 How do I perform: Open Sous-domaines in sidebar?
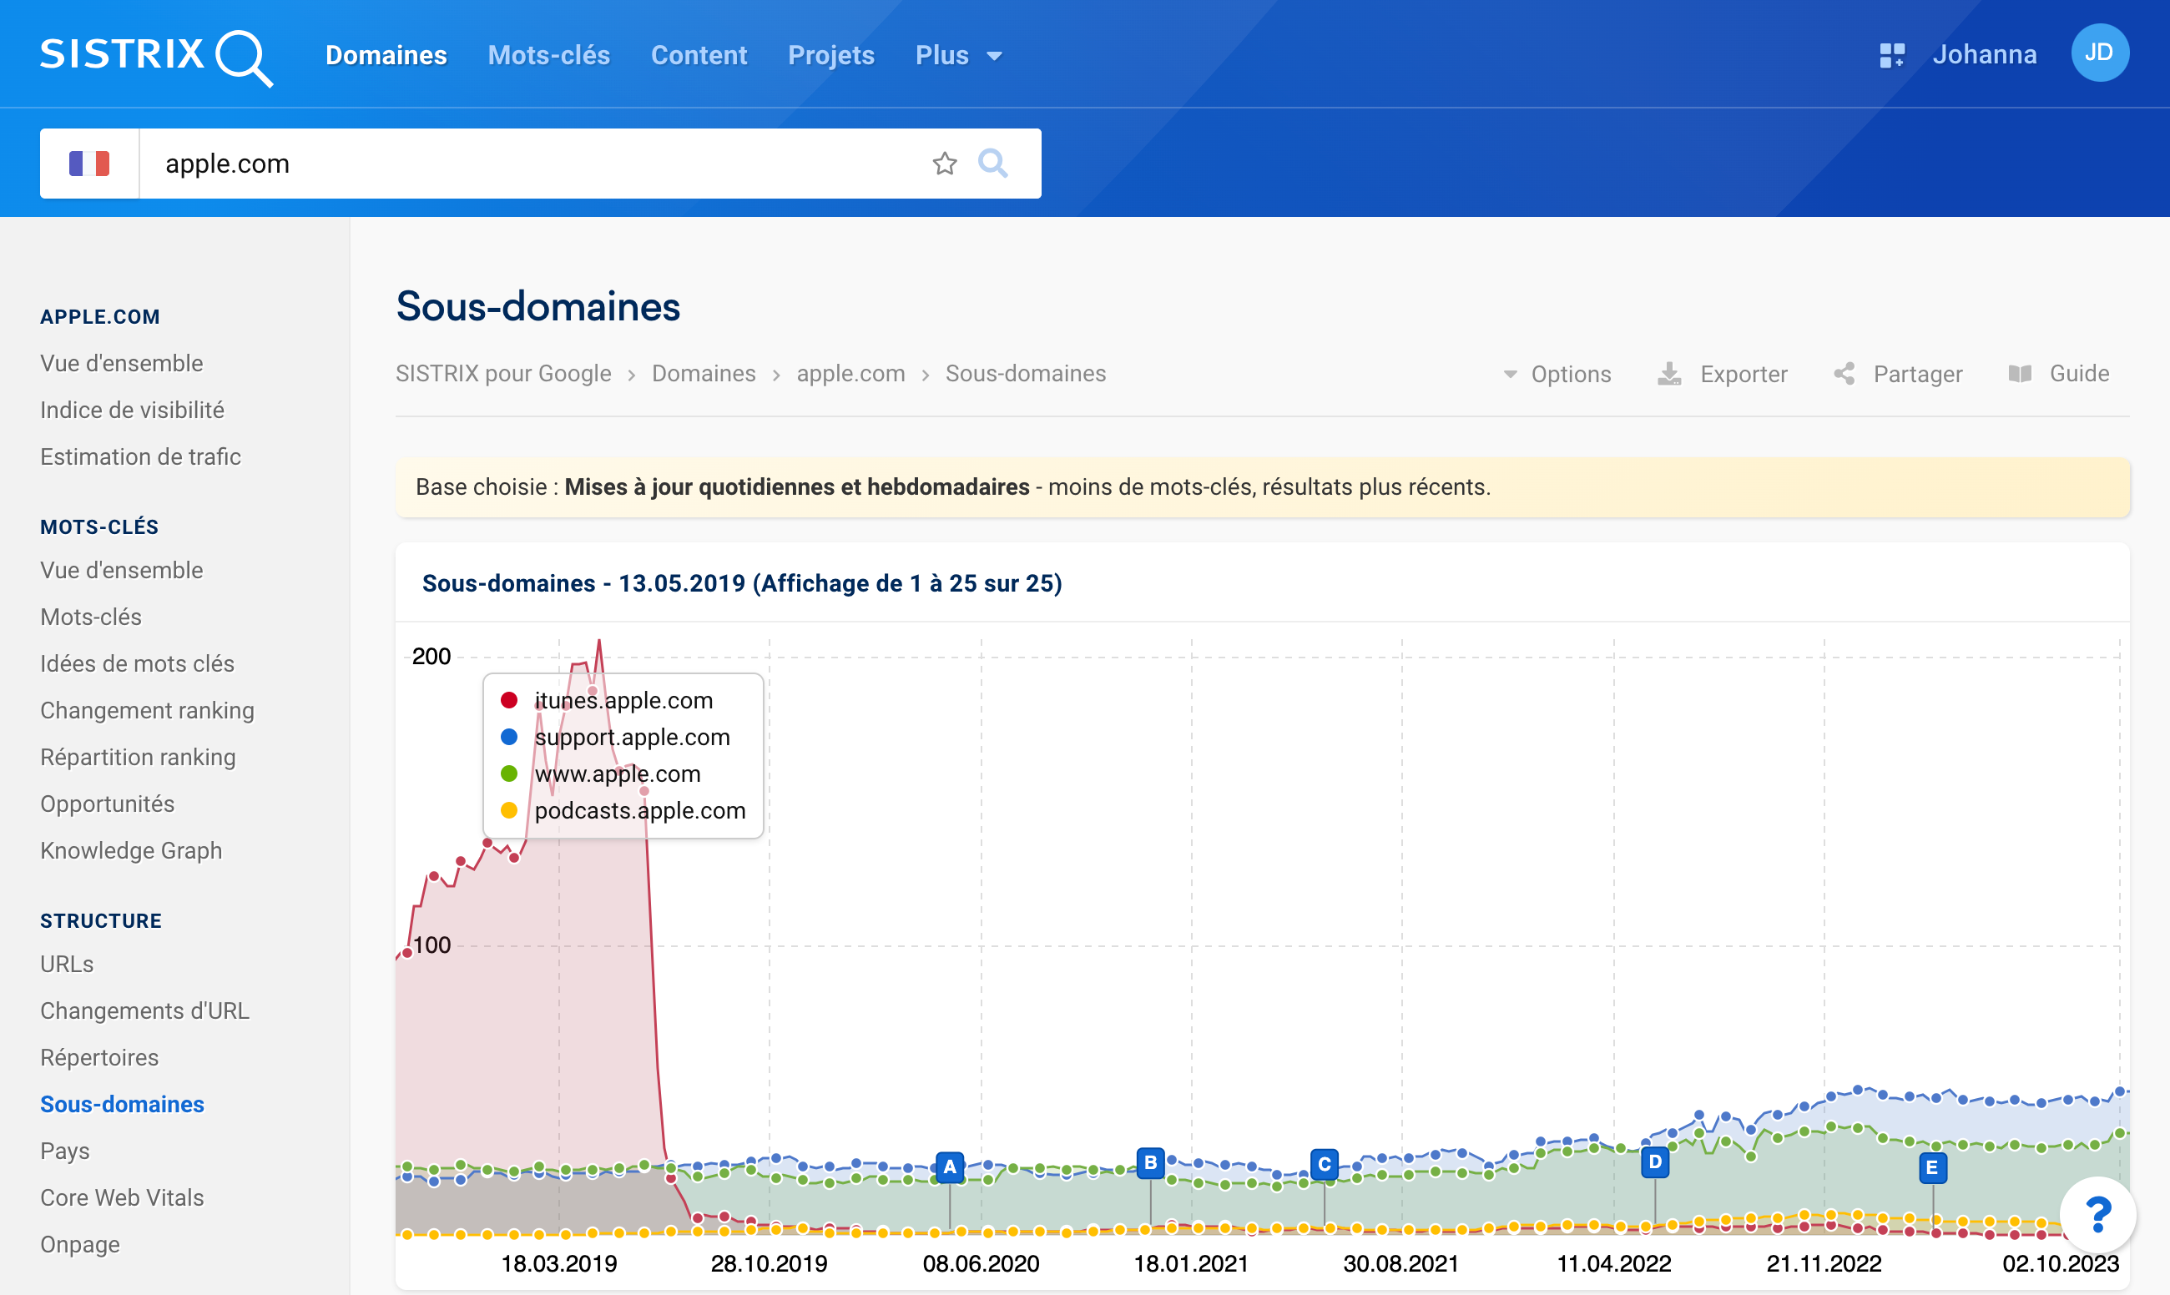pos(122,1104)
